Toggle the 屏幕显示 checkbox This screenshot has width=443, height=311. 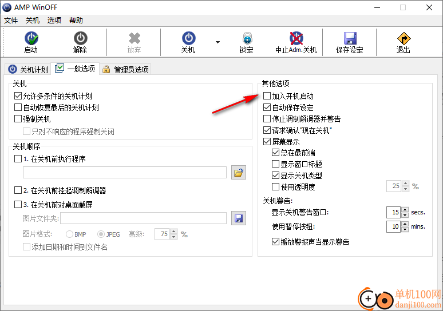(267, 141)
